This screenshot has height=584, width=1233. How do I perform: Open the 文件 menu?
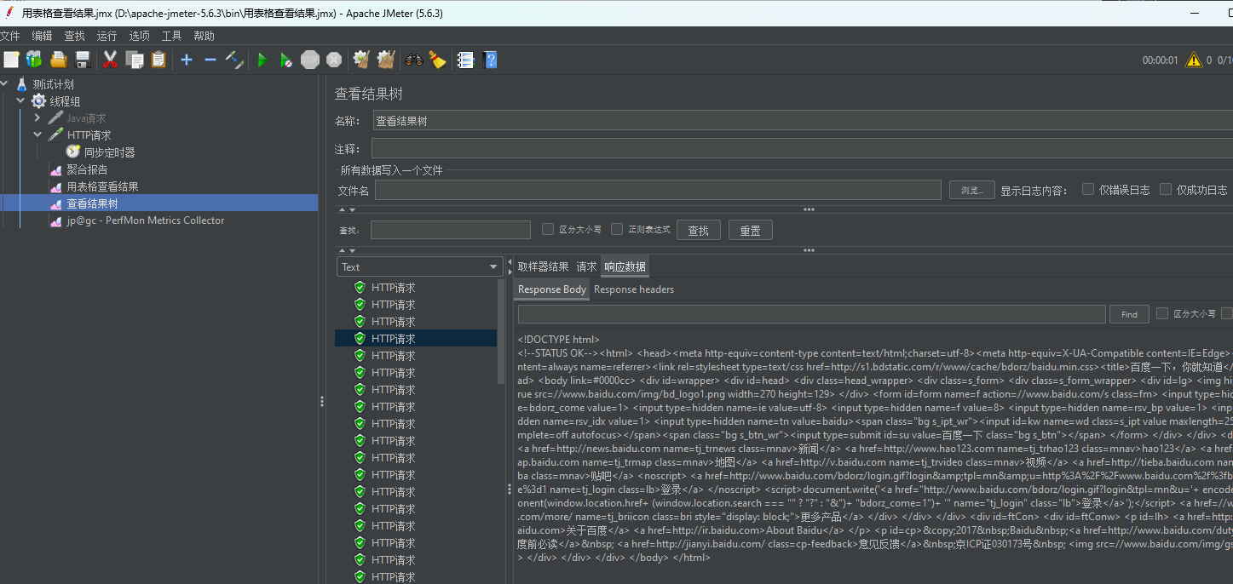click(10, 36)
